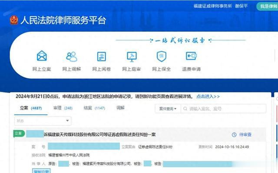Switch to the 调解 tab
278x173 pixels.
[121, 108]
